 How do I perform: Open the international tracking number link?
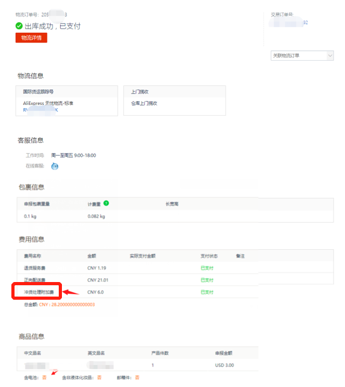click(40, 110)
